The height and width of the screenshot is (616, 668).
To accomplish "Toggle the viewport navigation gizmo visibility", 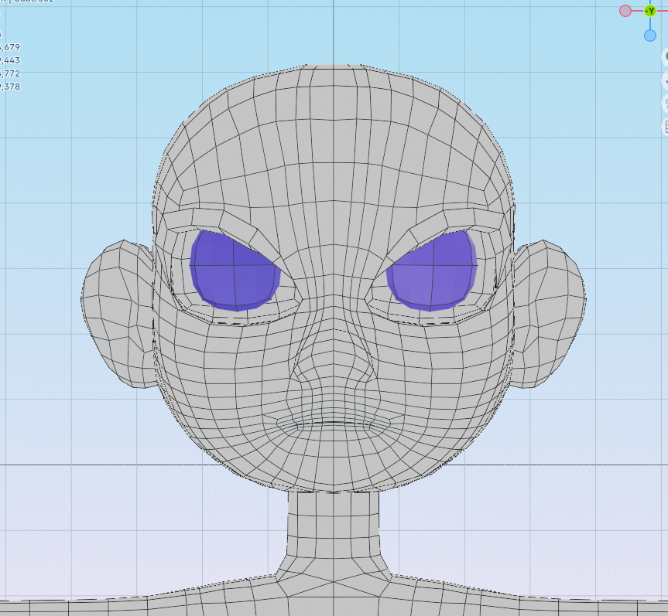I will (x=649, y=11).
